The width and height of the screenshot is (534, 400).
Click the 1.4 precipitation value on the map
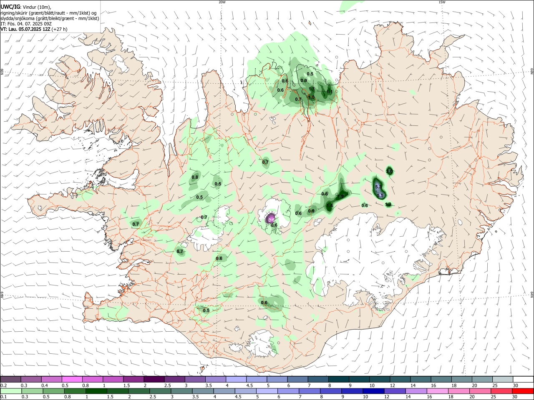click(x=330, y=205)
